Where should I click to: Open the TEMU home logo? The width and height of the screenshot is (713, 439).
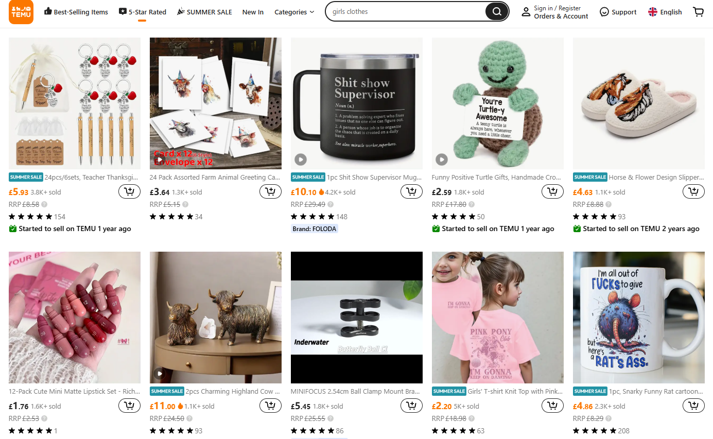21,12
